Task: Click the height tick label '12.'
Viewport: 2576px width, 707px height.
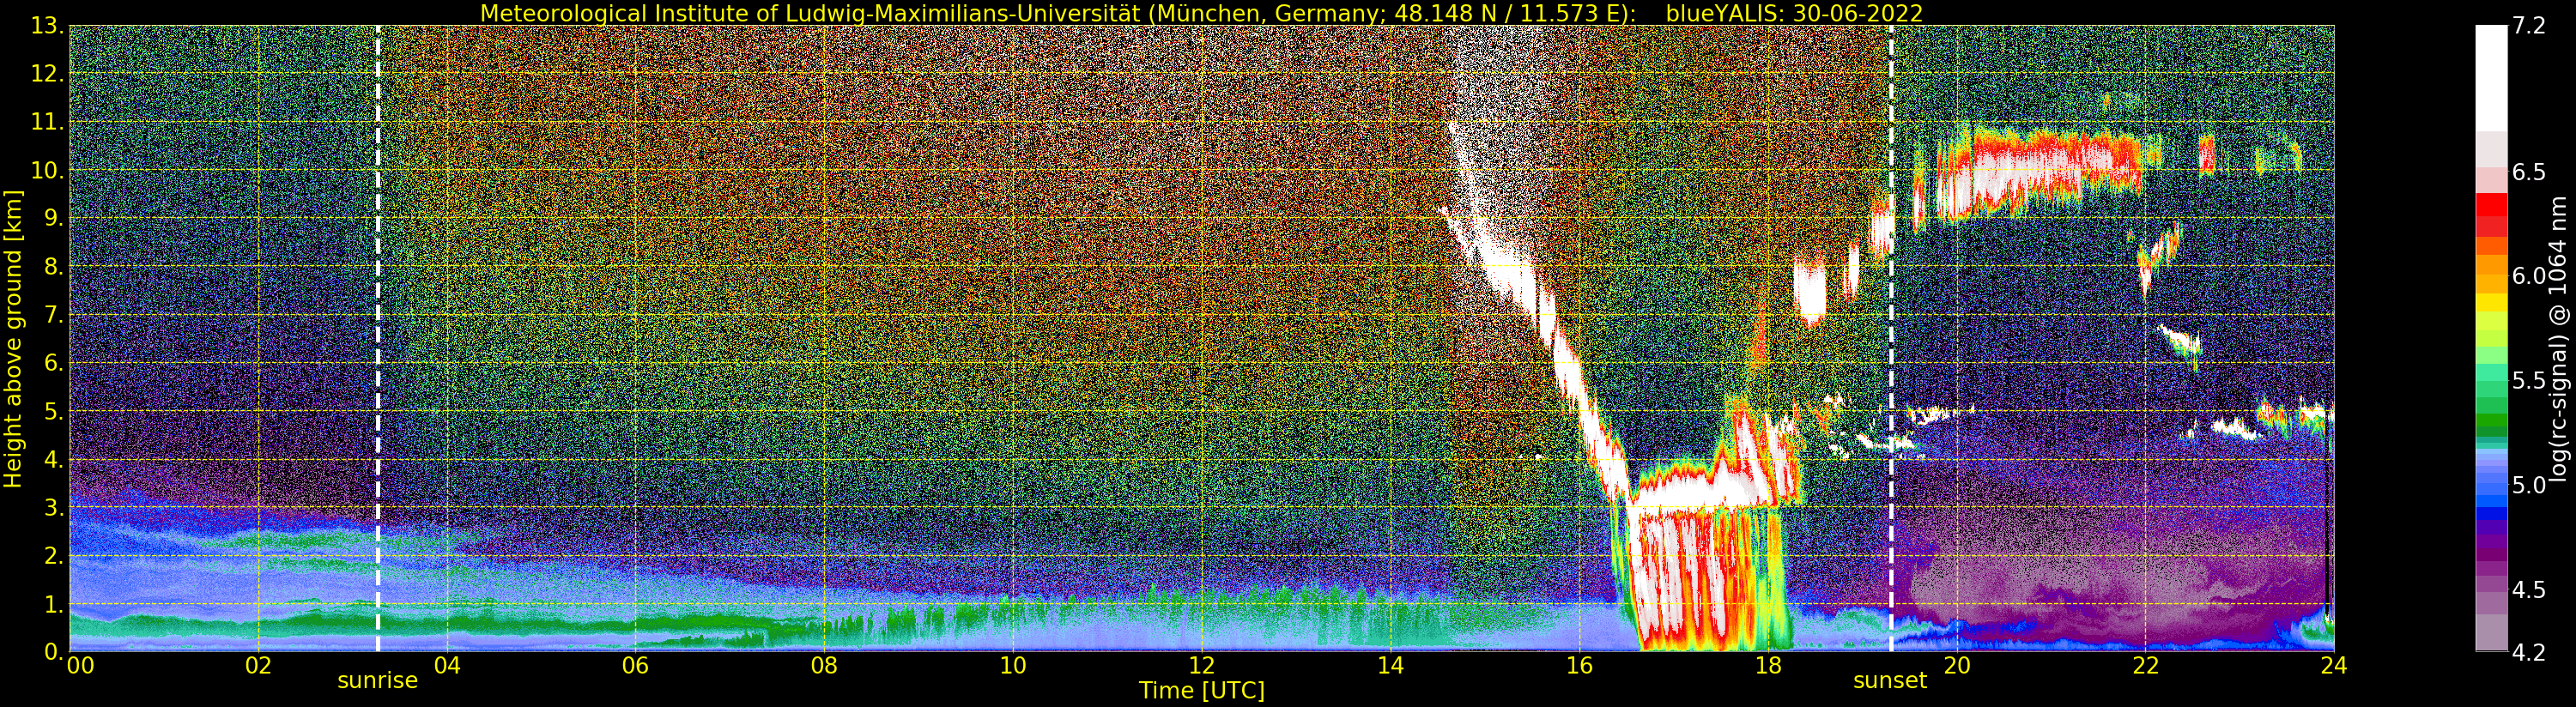Action: pos(48,74)
